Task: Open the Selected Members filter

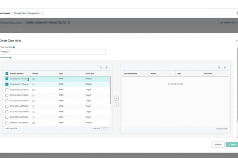Action: (225, 68)
